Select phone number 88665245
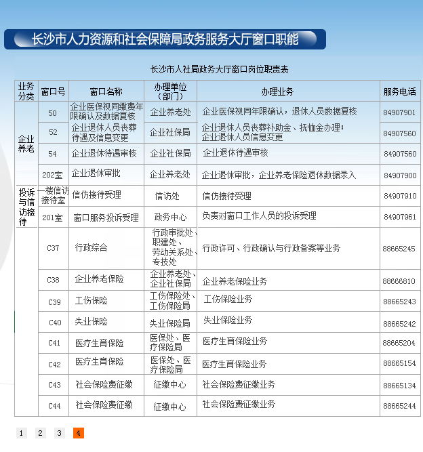 [x=399, y=249]
